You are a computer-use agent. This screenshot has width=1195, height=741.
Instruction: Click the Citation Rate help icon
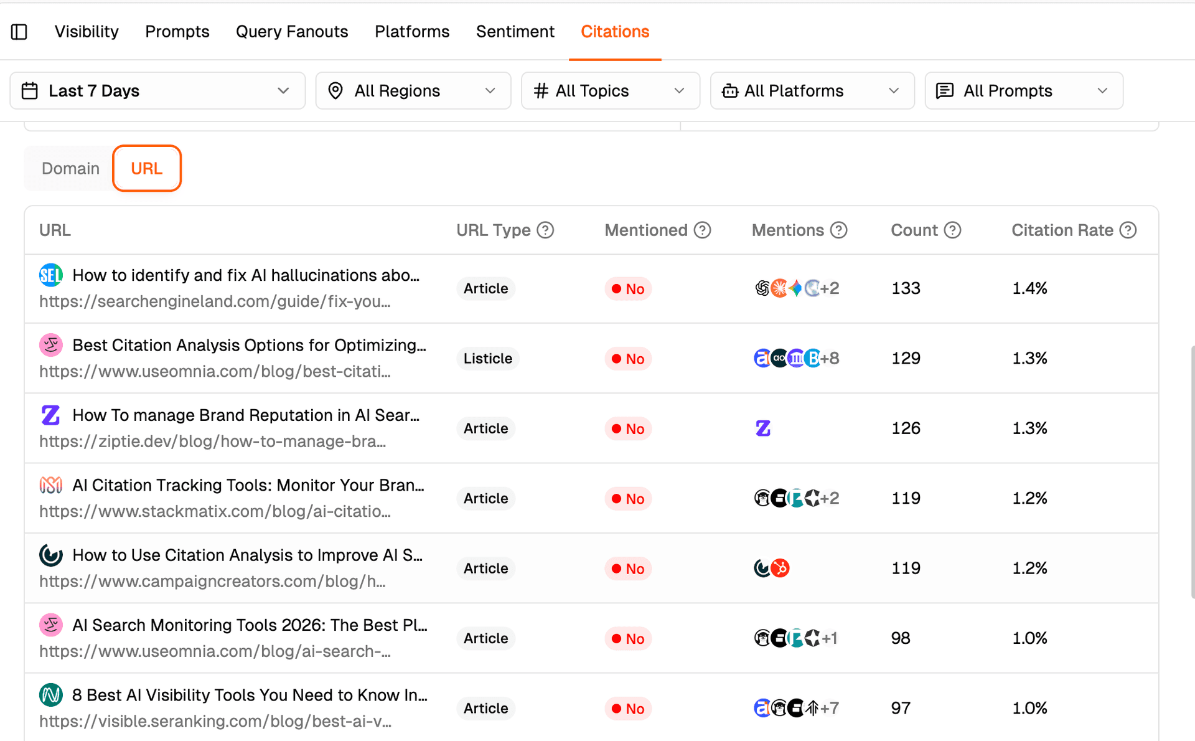(x=1128, y=230)
